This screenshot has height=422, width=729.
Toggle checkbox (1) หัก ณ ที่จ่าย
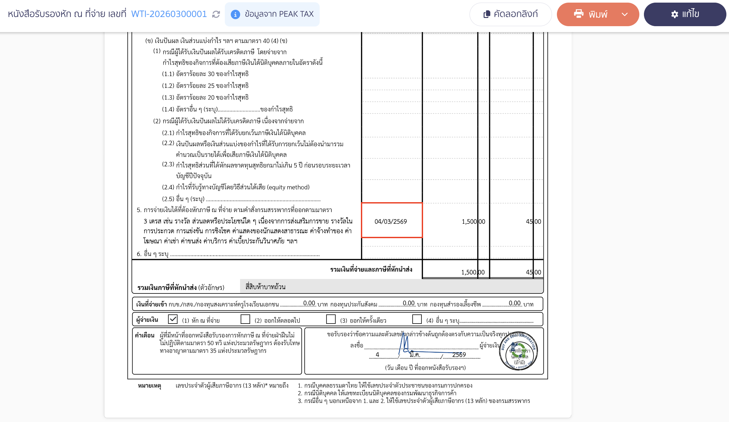(173, 319)
